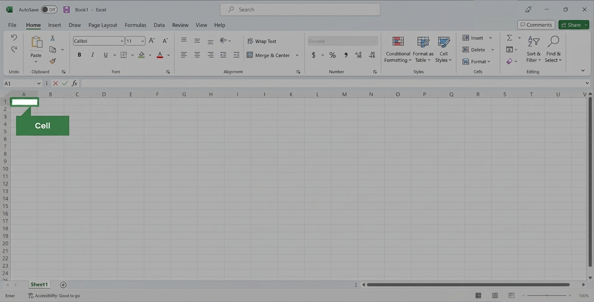This screenshot has height=302, width=594.
Task: Apply Percent Style format
Action: tap(333, 55)
